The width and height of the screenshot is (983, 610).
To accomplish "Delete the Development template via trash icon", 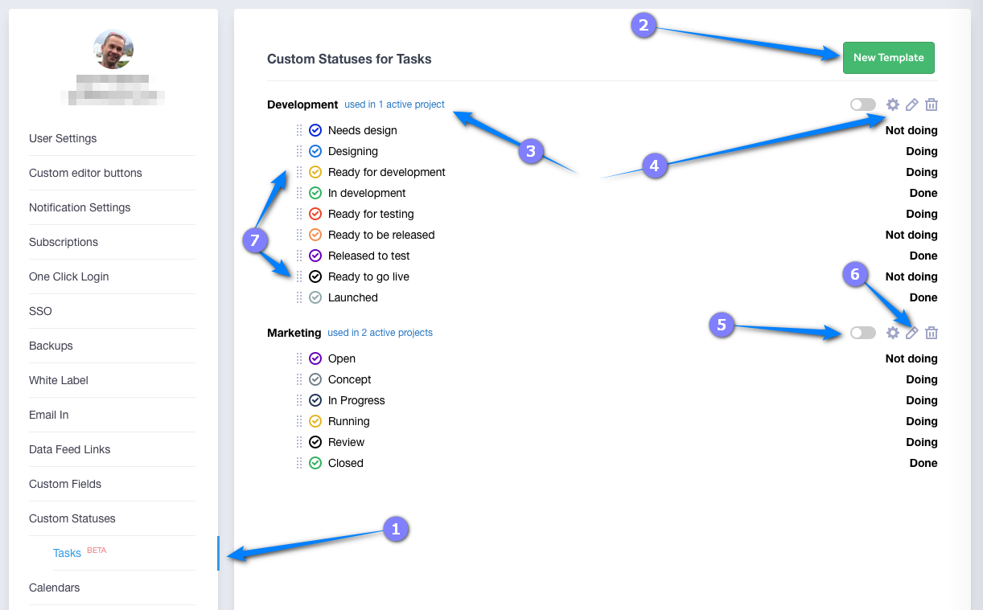I will tap(932, 104).
